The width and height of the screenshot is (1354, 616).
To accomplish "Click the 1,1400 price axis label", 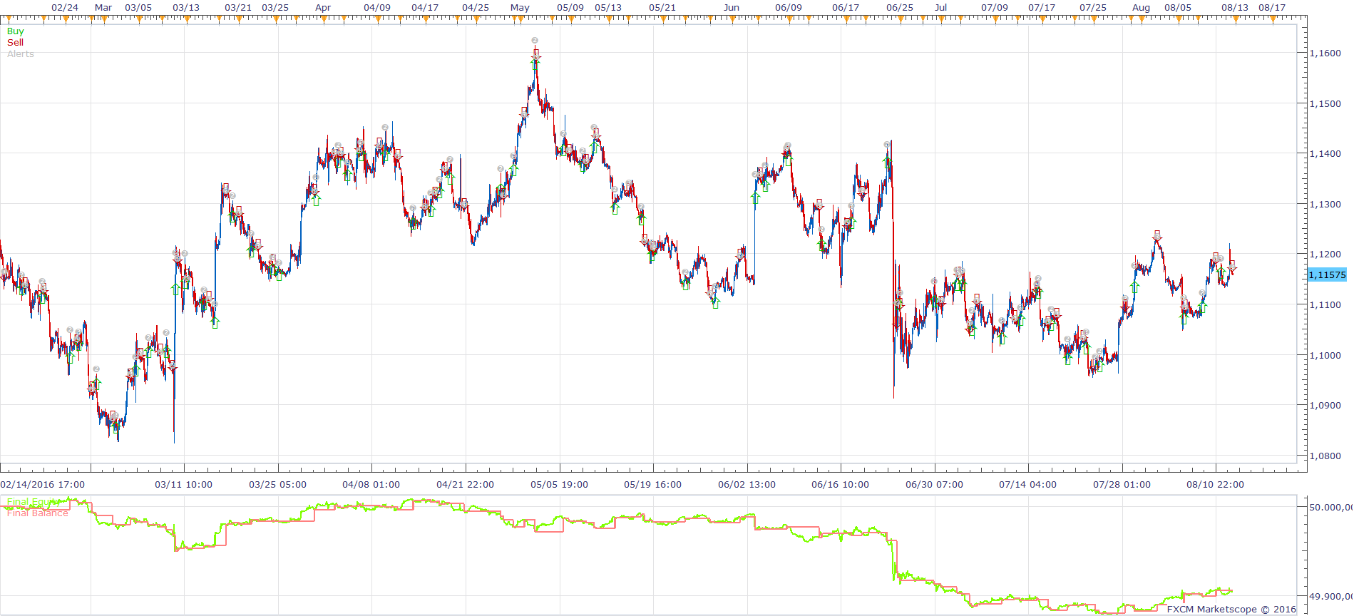I will point(1325,154).
